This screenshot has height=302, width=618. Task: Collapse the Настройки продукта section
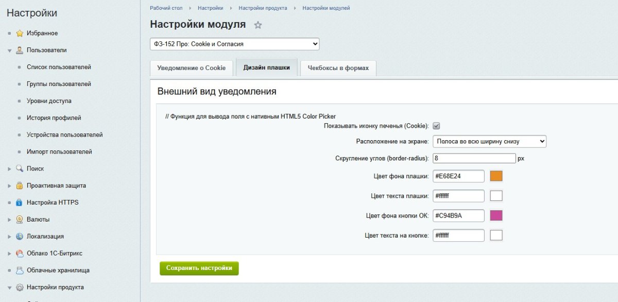pos(9,287)
